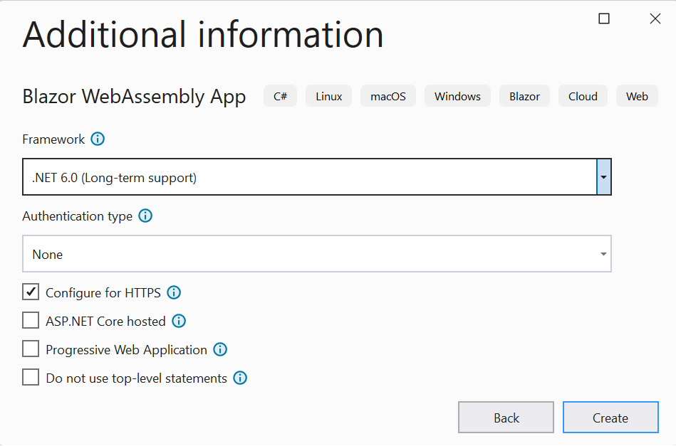Viewport: 676px width, 446px height.
Task: Enable Progressive Web Application checkbox
Action: pos(31,349)
